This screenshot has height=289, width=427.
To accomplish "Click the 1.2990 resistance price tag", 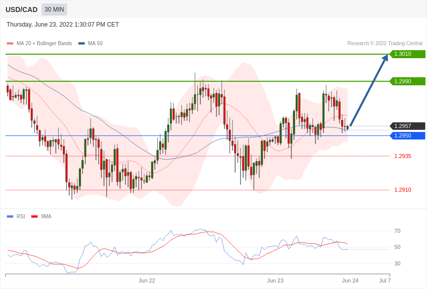I will click(x=407, y=81).
